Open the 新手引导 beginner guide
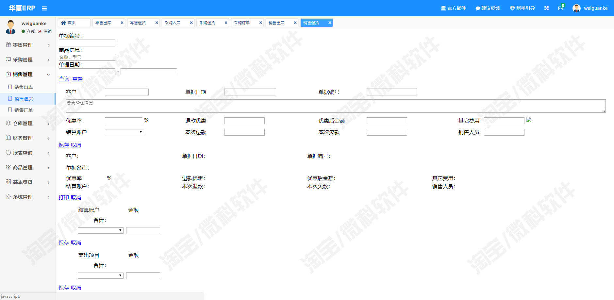 tap(522, 8)
